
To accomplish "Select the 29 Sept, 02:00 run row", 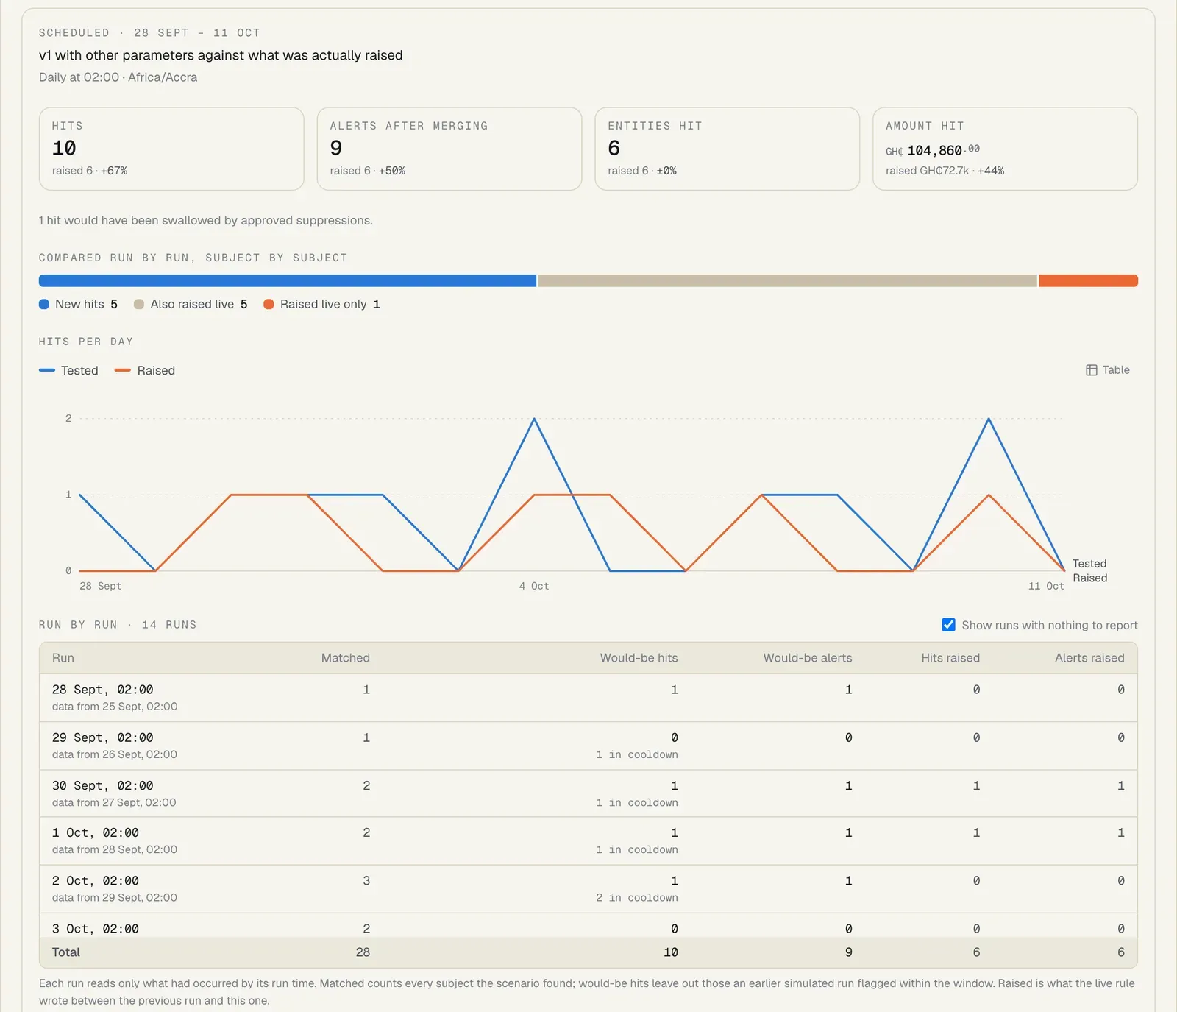I will coord(588,746).
